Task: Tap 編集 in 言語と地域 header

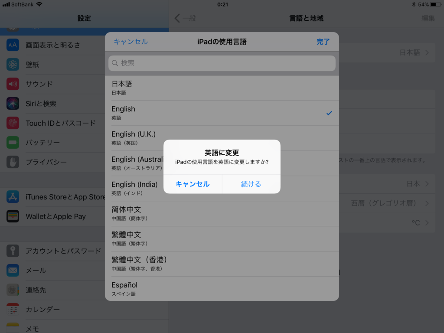Action: [428, 18]
